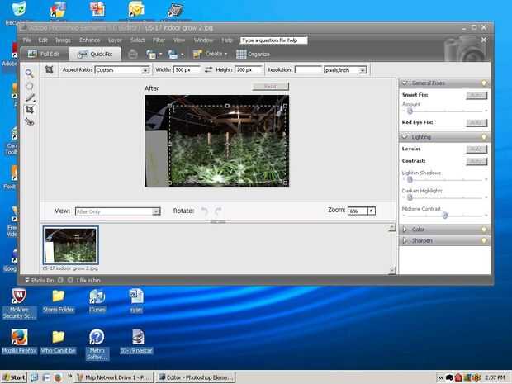Adjust the Midtone Contrast slider handle
Screen dimensions: 512x384
[445, 216]
